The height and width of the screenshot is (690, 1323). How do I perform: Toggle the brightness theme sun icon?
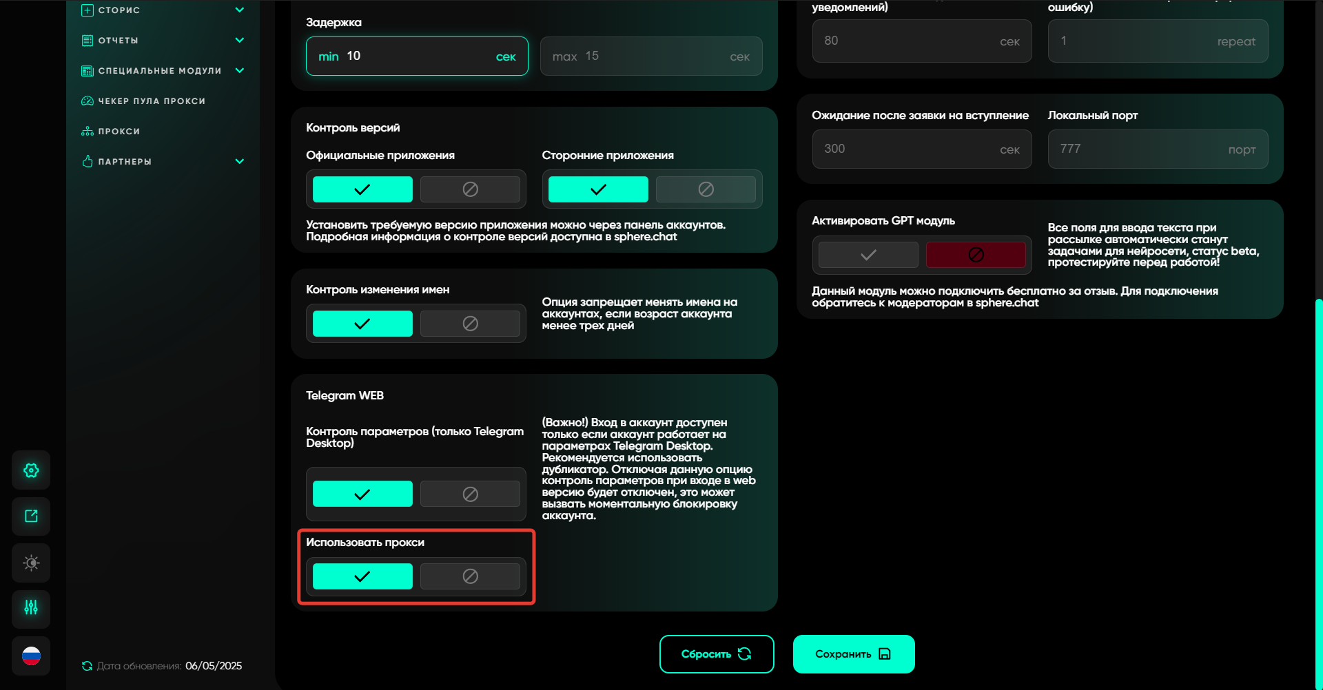click(x=31, y=563)
